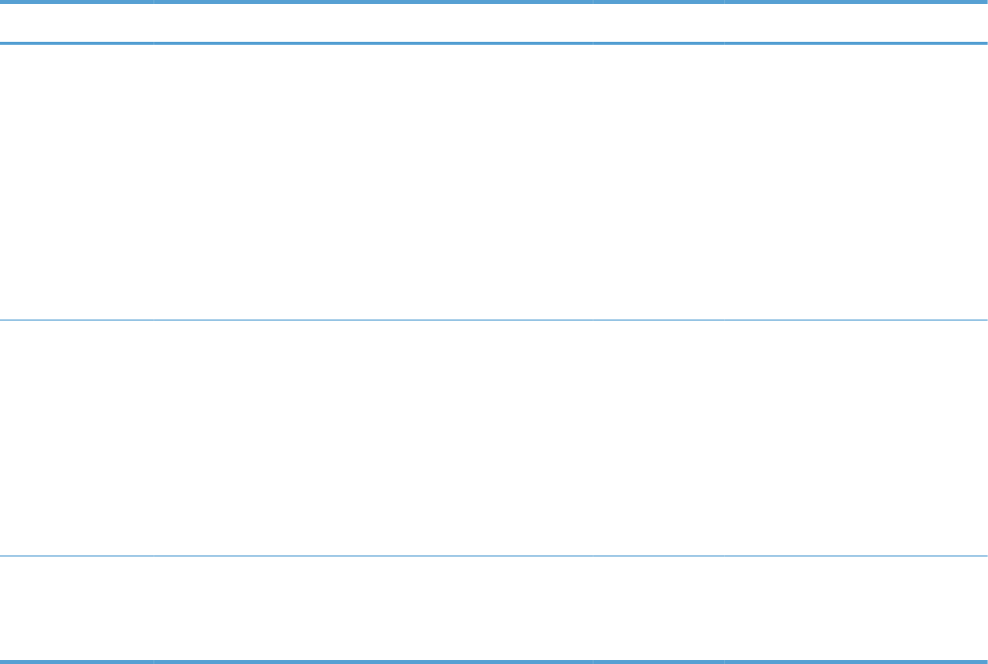Click the last row's third-column cell
The width and height of the screenshot is (988, 664).
point(657,607)
